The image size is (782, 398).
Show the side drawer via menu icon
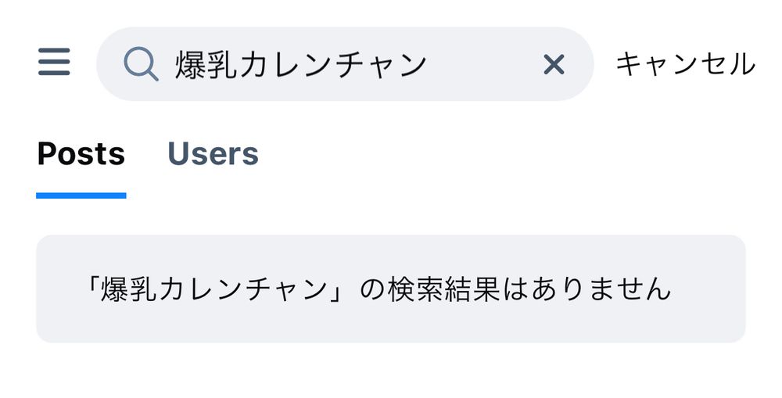(54, 63)
